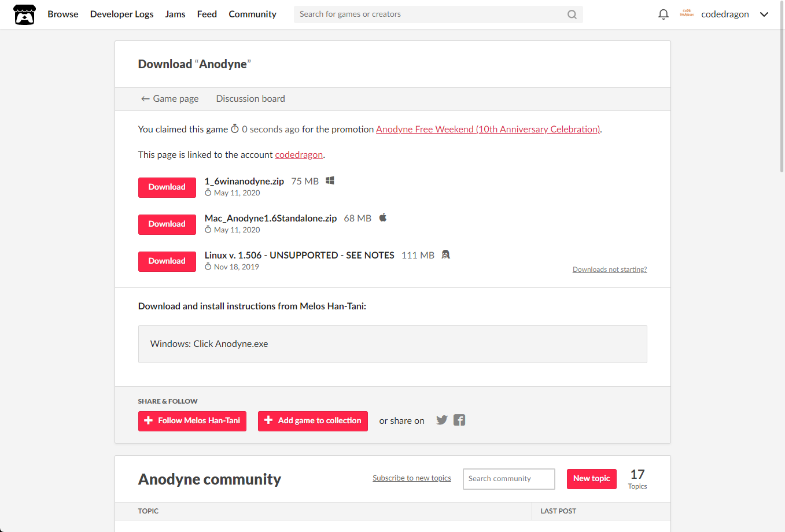Click the search magnifier icon
The image size is (785, 532).
pos(572,14)
